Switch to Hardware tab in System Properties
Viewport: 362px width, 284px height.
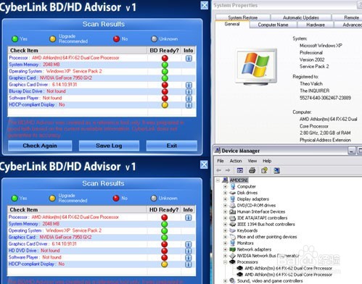pyautogui.click(x=316, y=25)
